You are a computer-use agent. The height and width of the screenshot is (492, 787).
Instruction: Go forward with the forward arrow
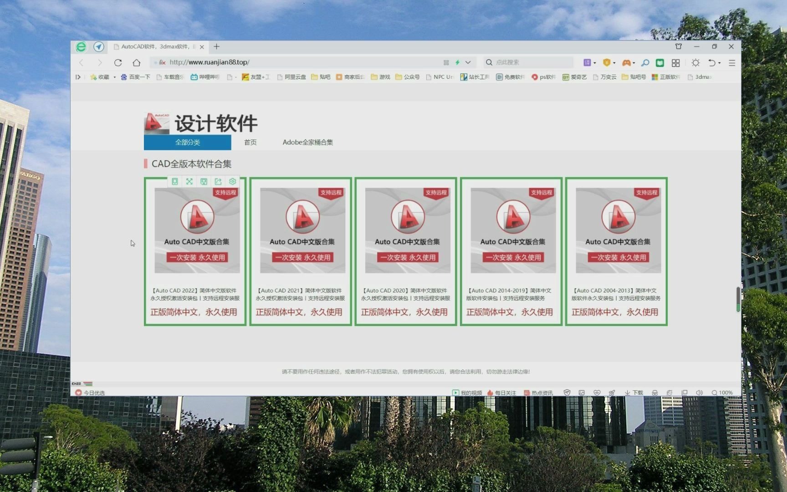coord(100,62)
